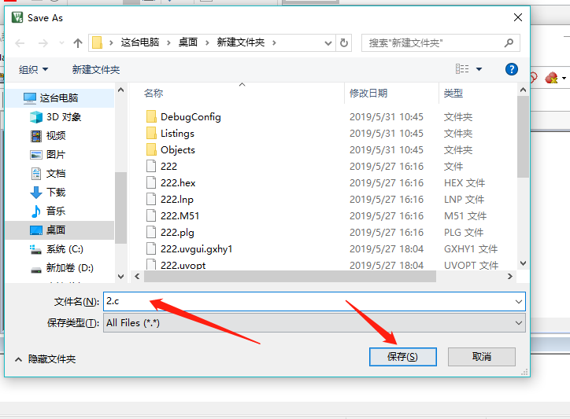This screenshot has height=419, width=570.
Task: Open the 组织 menu
Action: pos(33,69)
